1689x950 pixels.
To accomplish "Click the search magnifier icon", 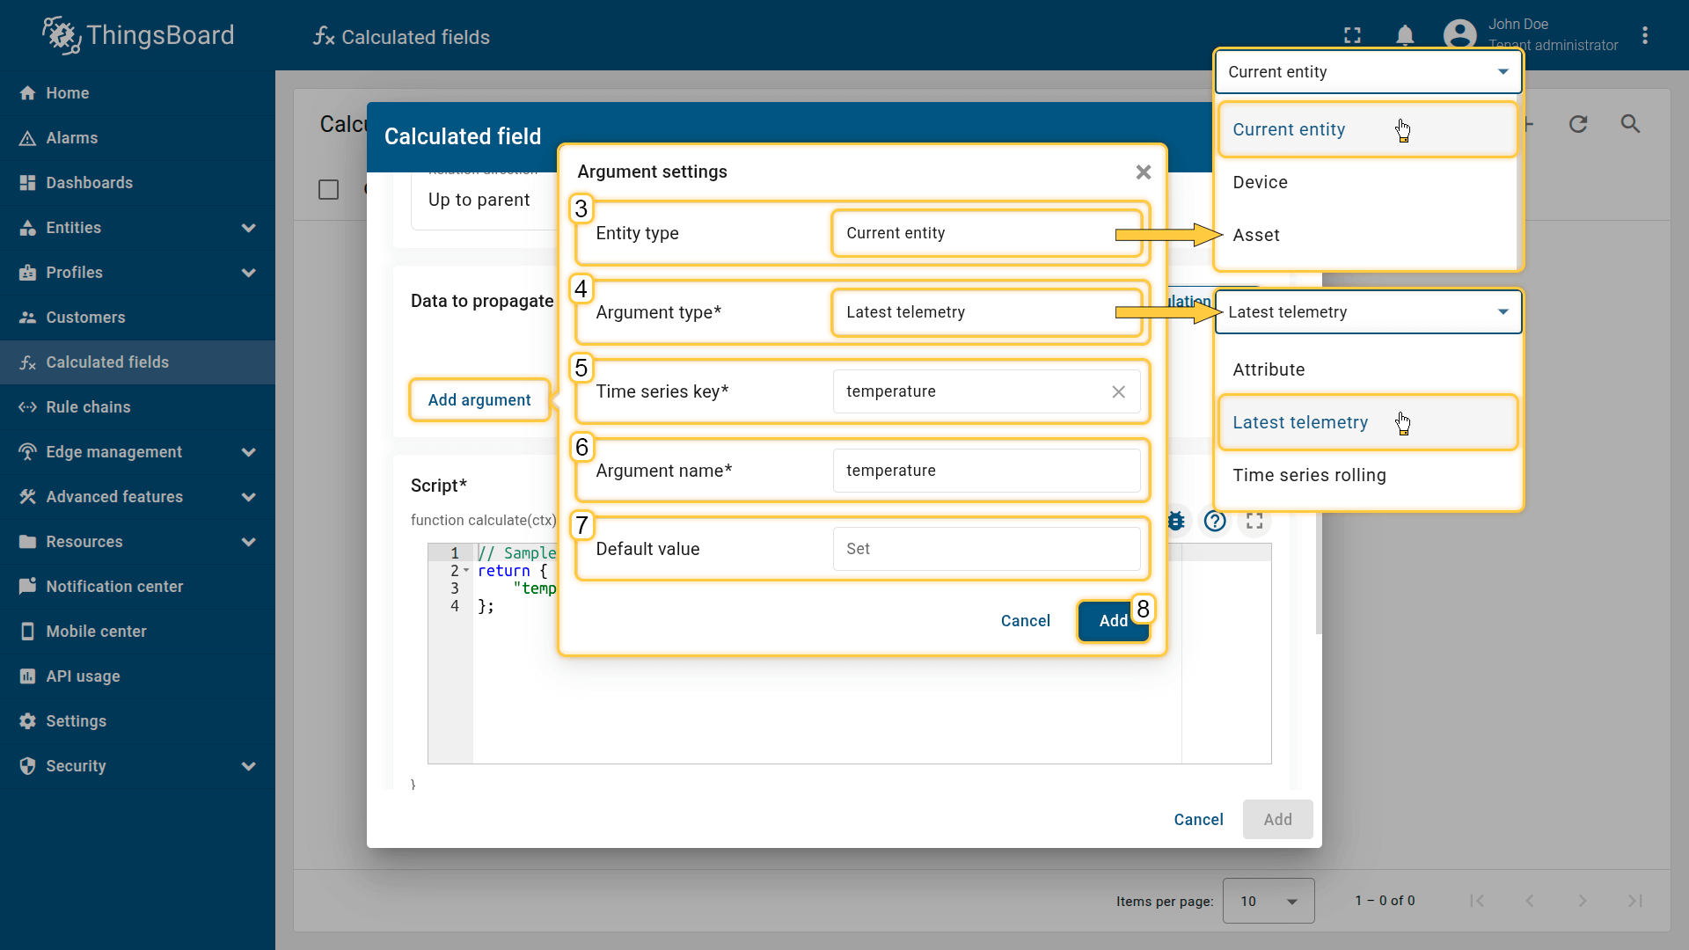I will (x=1630, y=124).
